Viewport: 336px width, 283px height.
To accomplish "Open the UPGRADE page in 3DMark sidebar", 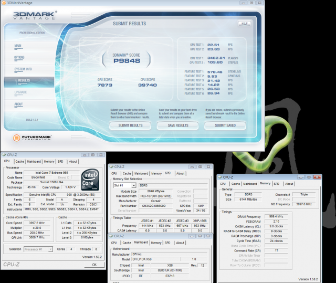I will coord(20,92).
